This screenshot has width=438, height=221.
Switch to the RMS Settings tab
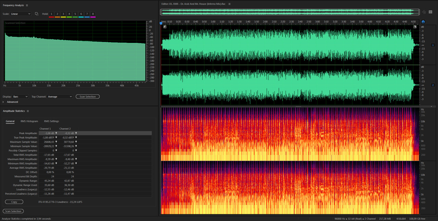pyautogui.click(x=51, y=121)
